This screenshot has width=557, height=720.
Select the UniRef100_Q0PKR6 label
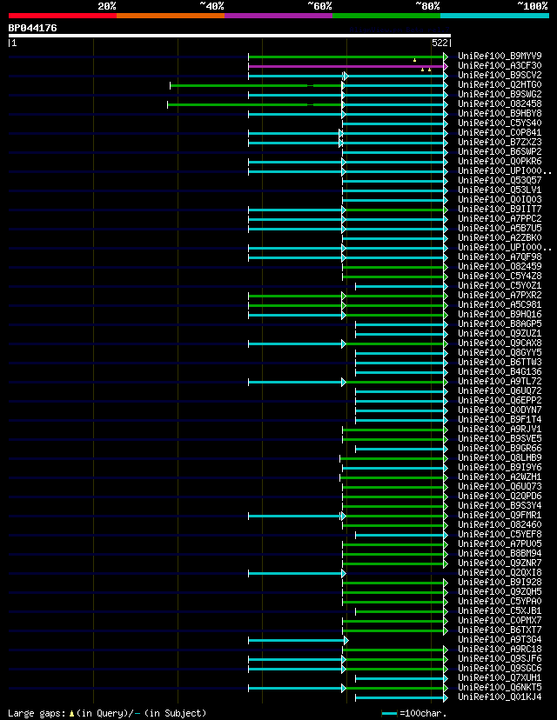pos(500,161)
